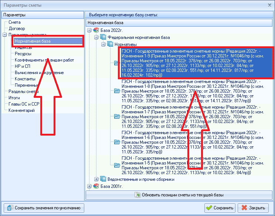The height and width of the screenshot is (216, 275).
Task: Click the icon on Сохранить значения по-умолчанию
Action: pyautogui.click(x=10, y=208)
